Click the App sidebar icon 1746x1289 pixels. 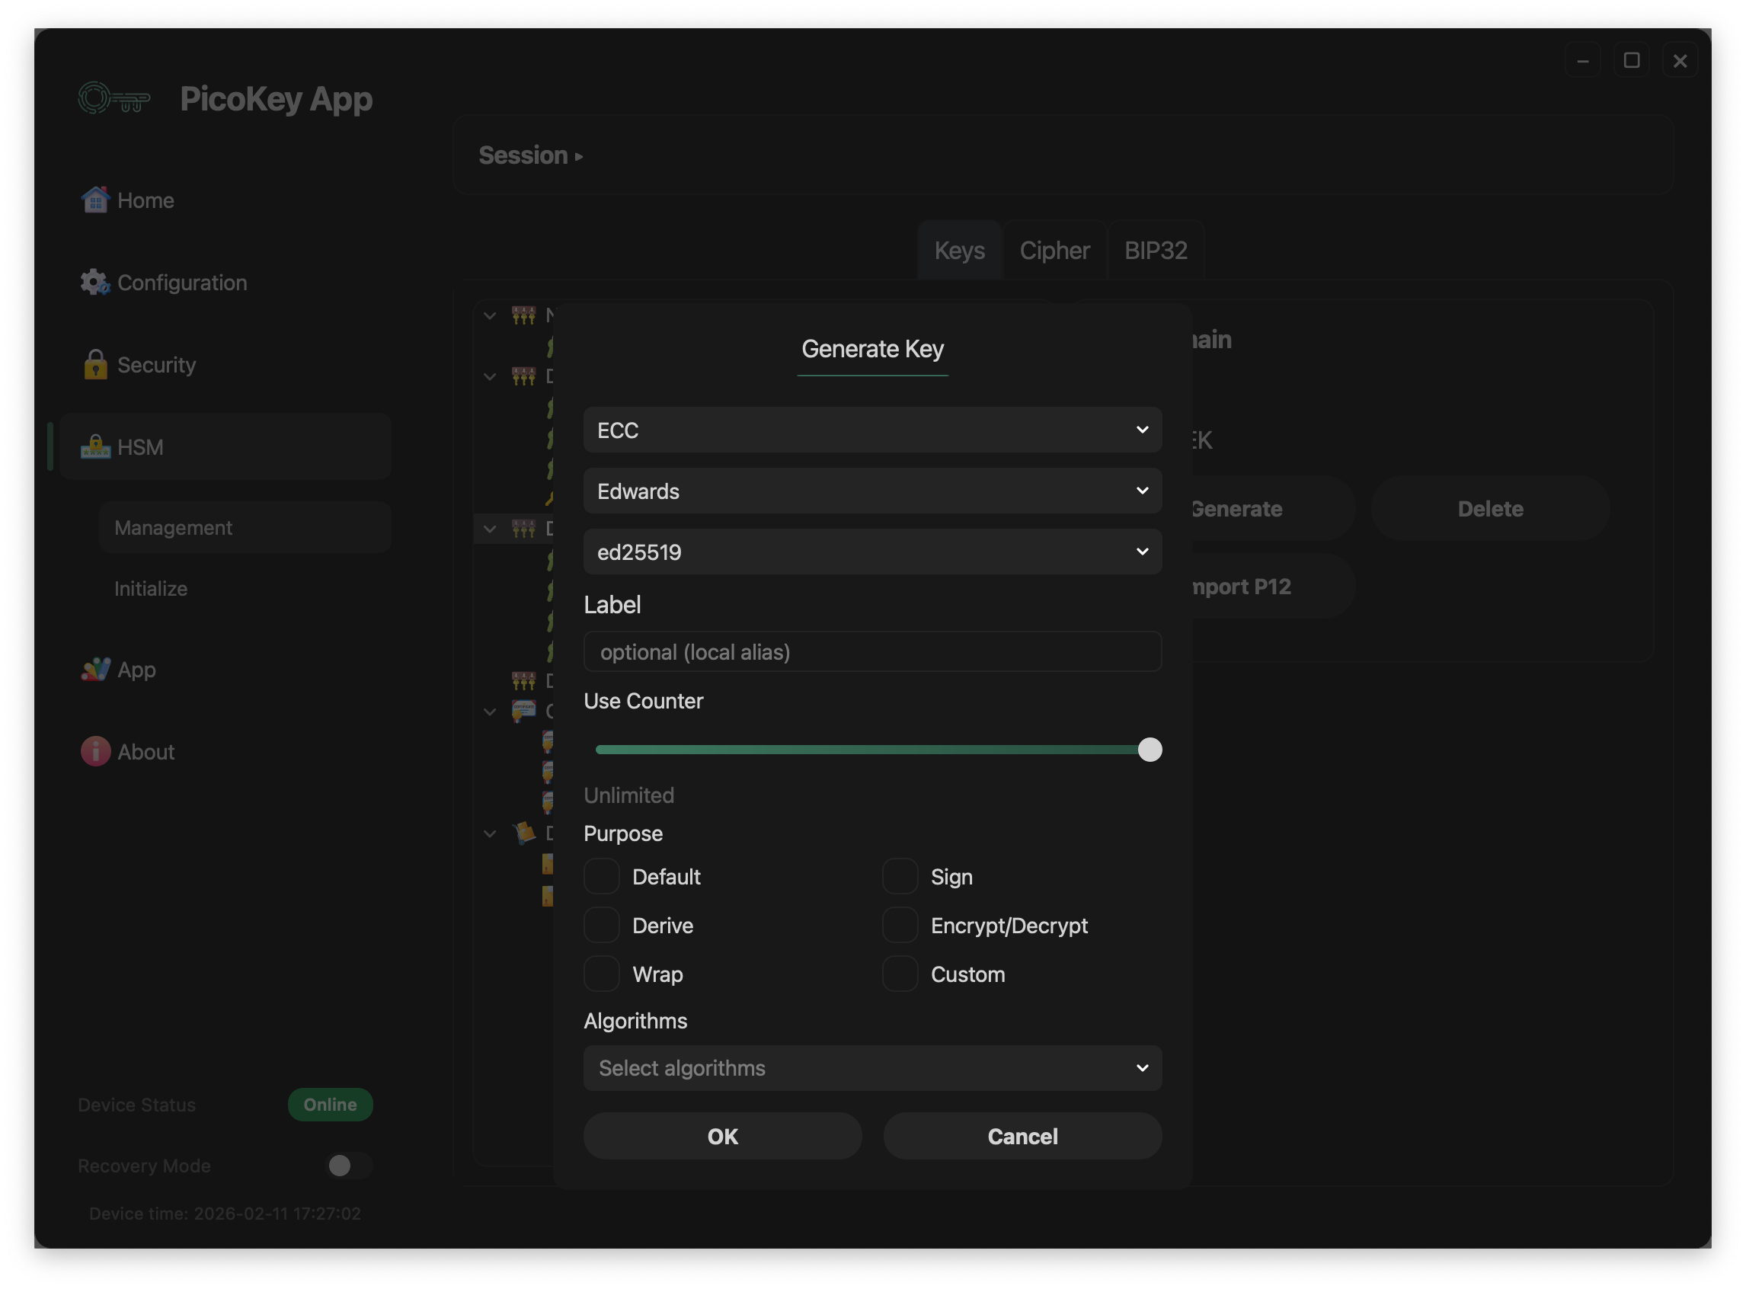coord(95,670)
